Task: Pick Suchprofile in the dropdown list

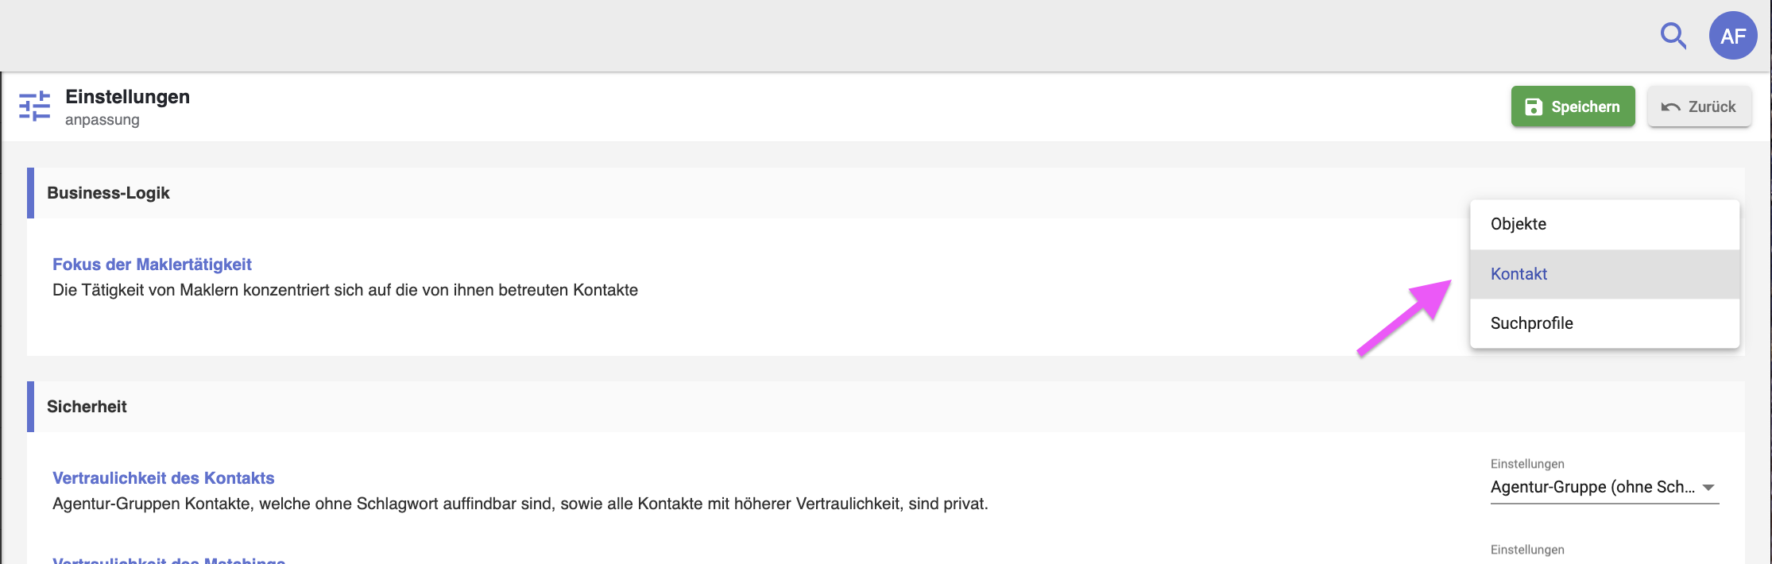Action: pyautogui.click(x=1604, y=323)
